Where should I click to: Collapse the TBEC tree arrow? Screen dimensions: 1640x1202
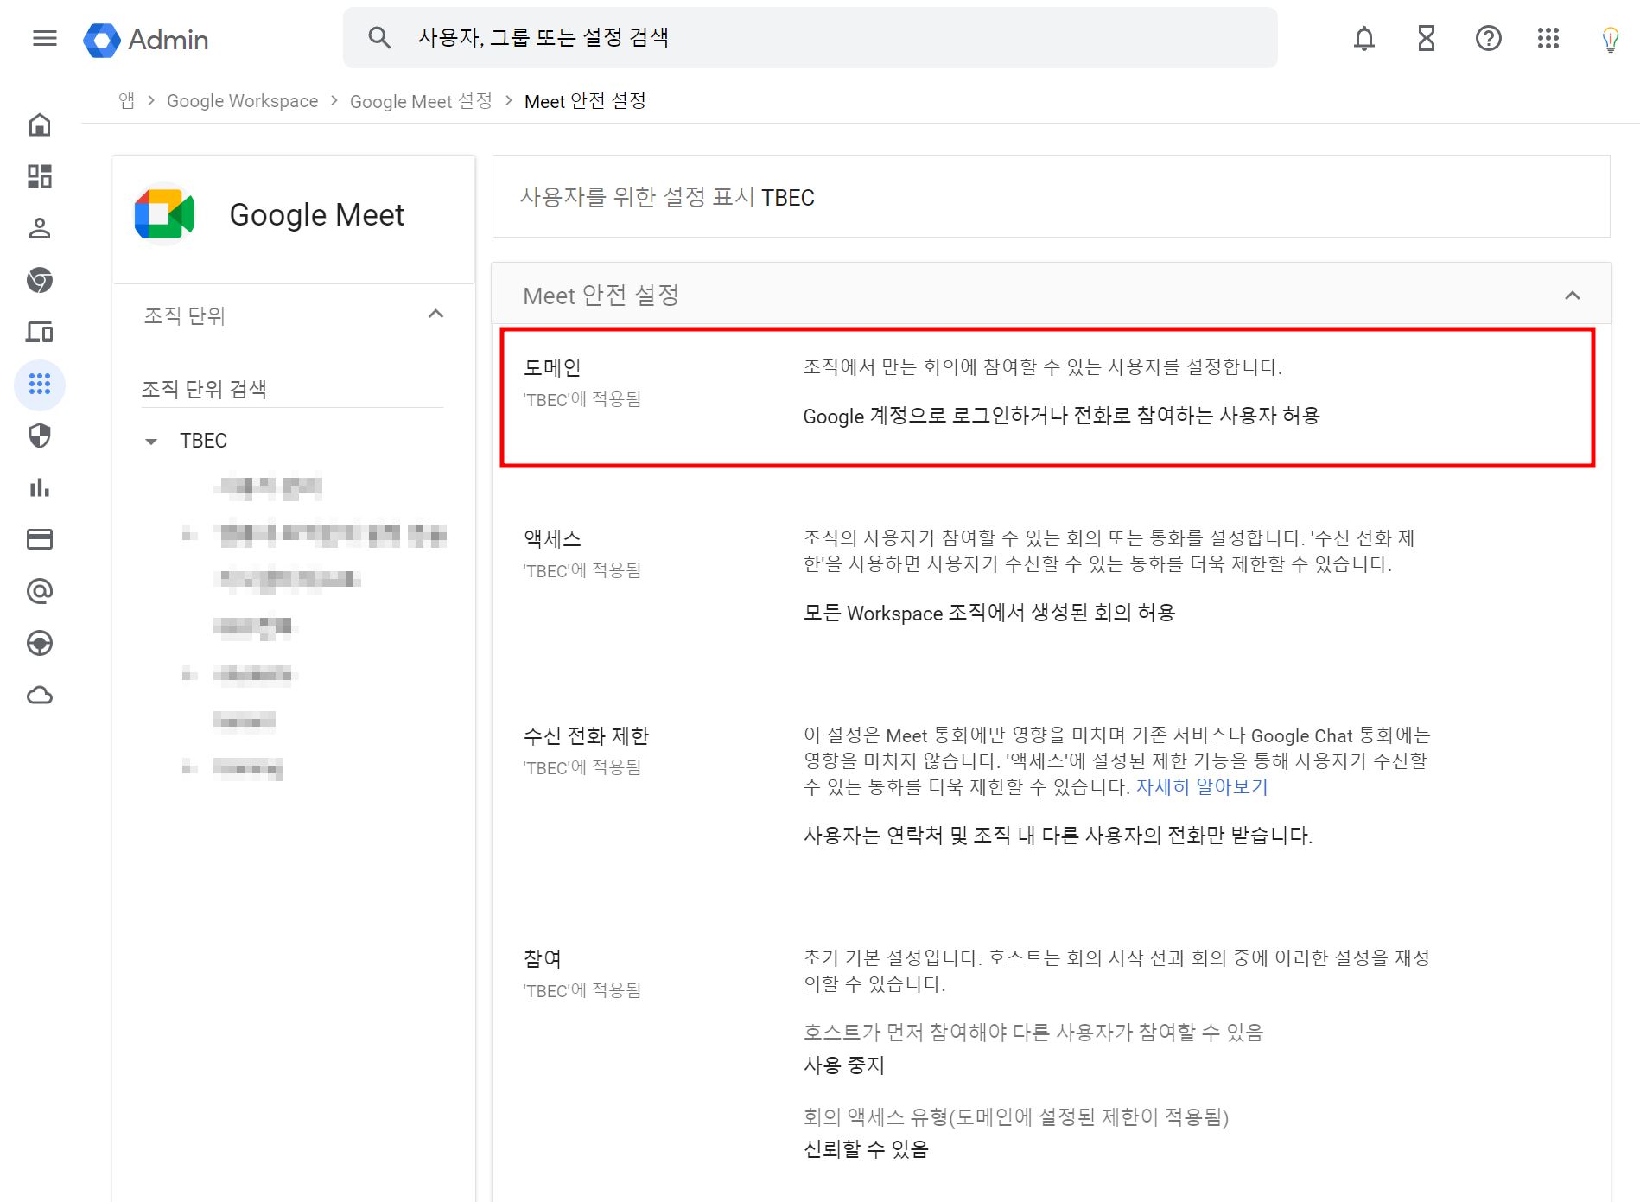click(x=151, y=442)
